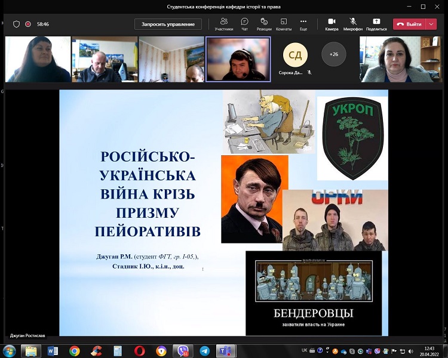Open File Explorer from the taskbar

click(x=31, y=351)
